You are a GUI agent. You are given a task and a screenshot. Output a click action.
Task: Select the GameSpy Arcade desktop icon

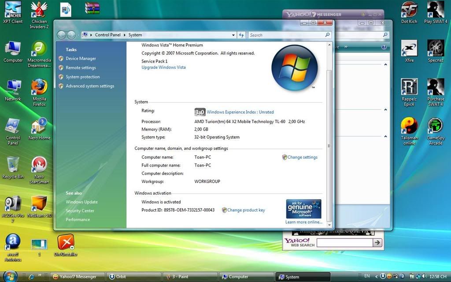pyautogui.click(x=436, y=131)
